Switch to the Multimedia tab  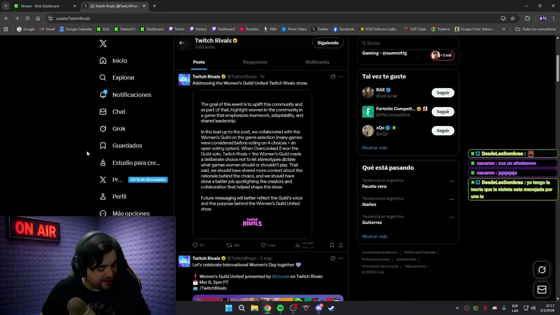click(x=317, y=62)
